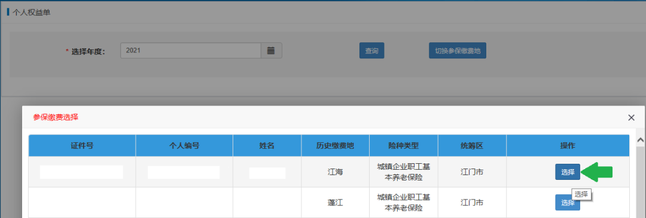The image size is (646, 218).
Task: Close the 参保缴费选择 dialog
Action: pyautogui.click(x=631, y=117)
